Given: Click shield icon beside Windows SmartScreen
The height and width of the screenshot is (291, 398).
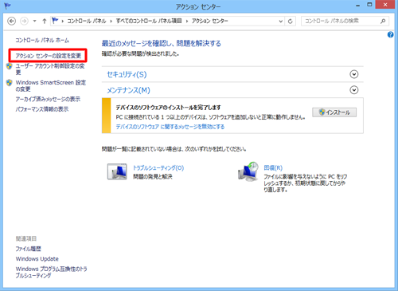Looking at the screenshot, I should 10,83.
